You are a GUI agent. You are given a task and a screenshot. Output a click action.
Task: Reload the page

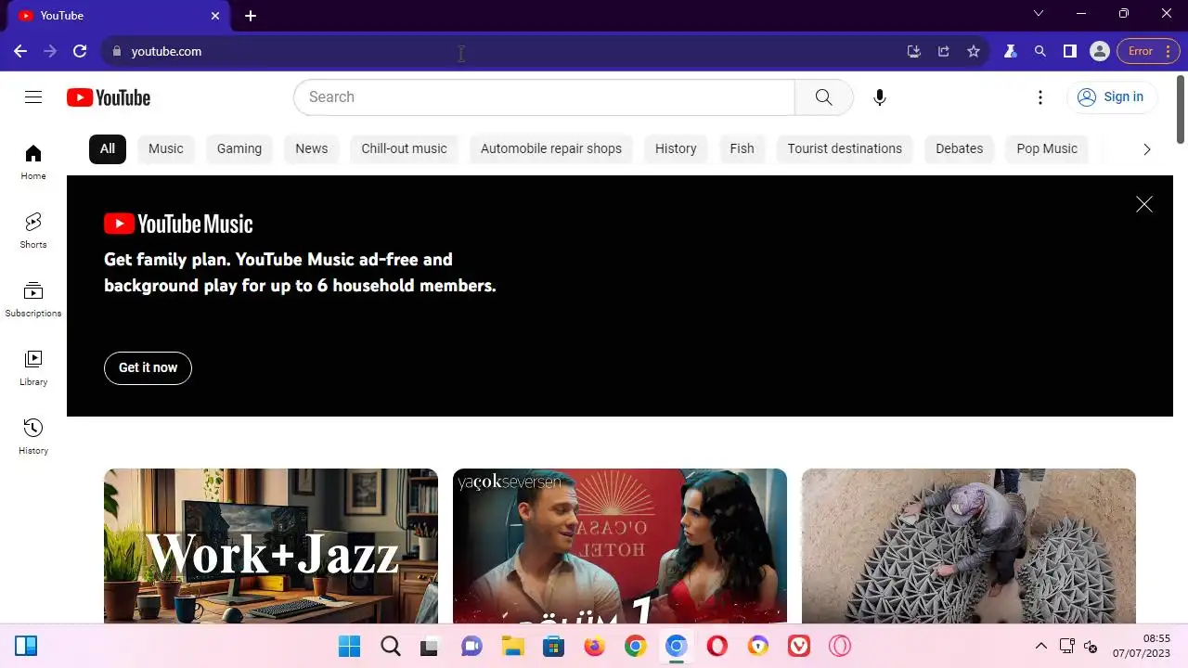click(80, 51)
